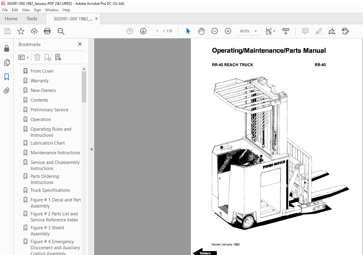Select the 302091-000 1982 document tab
The image size is (363, 255).
[73, 19]
